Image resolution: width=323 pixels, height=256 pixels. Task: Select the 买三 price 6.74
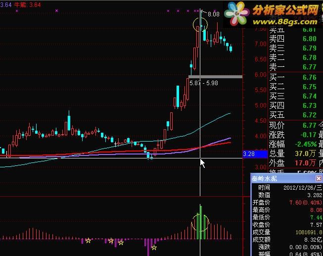click(310, 97)
